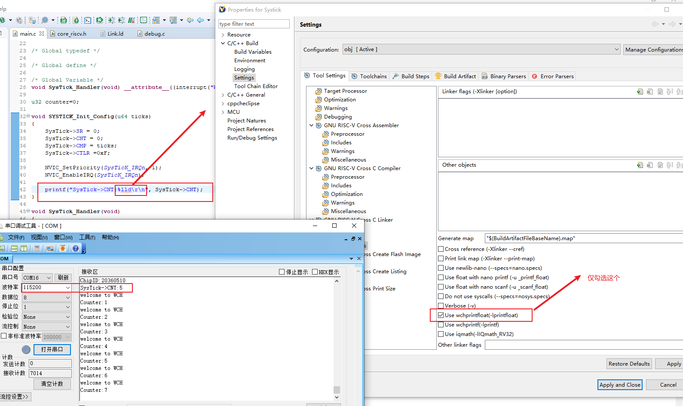The width and height of the screenshot is (683, 406).
Task: Click the back arrow navigation icon in IDE toolbar
Action: click(x=200, y=20)
